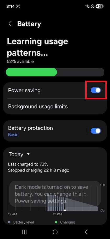The image size is (110, 239).
Task: Tap the navigation bar back button
Action: 86,232
